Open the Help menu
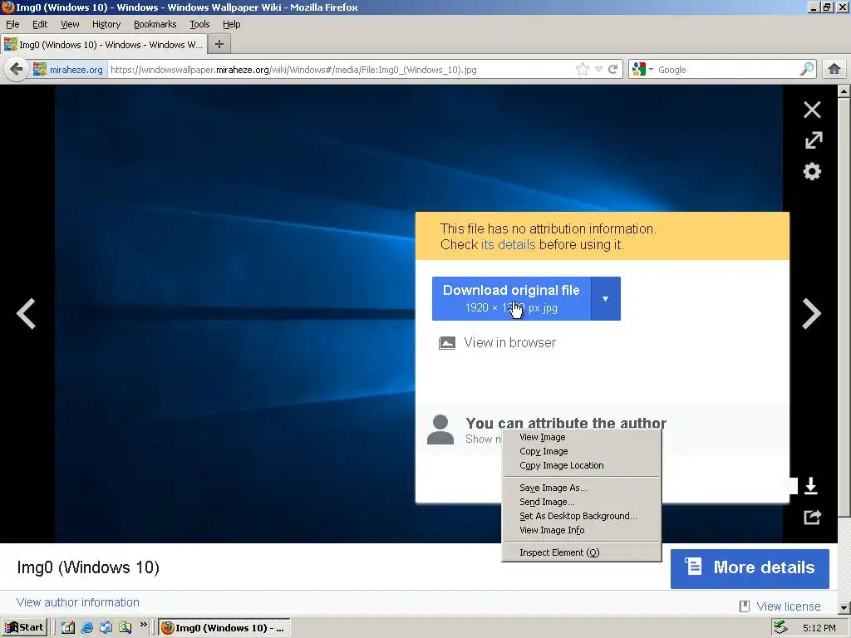851x638 pixels. (x=232, y=24)
